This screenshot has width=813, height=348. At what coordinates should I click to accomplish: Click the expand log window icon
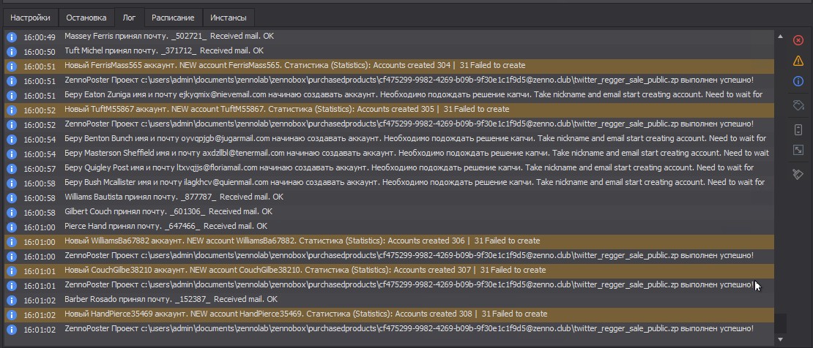[x=798, y=150]
